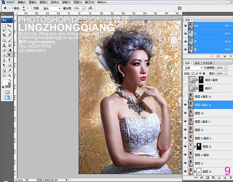Viewport: 233px width, 182px height.
Task: Select the Zoom tool
Action: click(9, 75)
